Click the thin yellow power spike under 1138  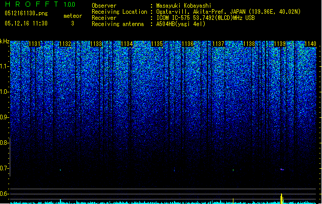pos(233,201)
